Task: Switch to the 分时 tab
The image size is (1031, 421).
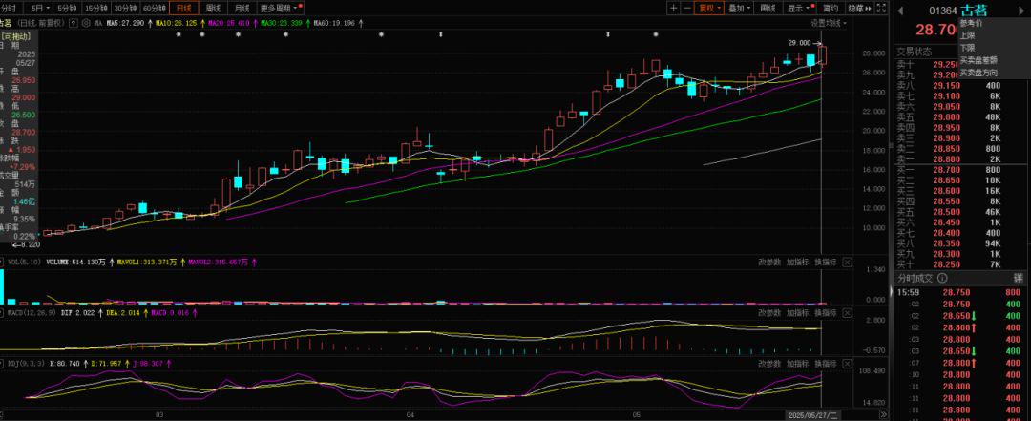Action: [9, 8]
